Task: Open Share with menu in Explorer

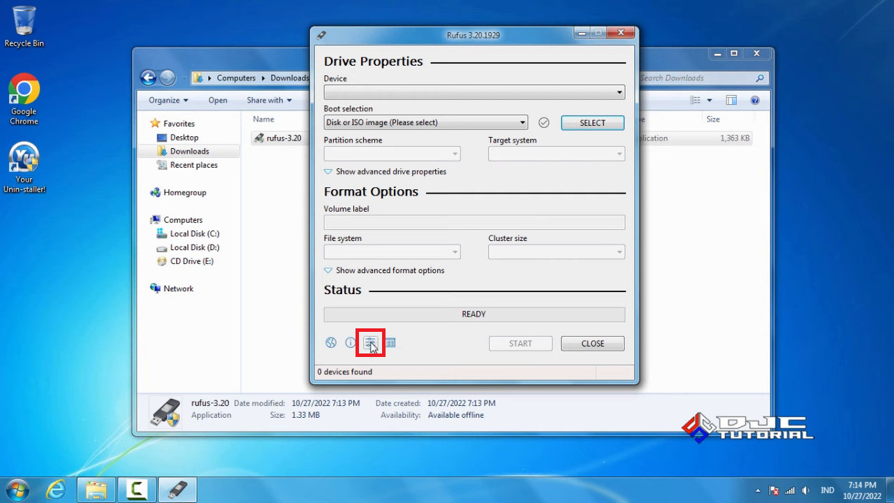Action: click(269, 101)
